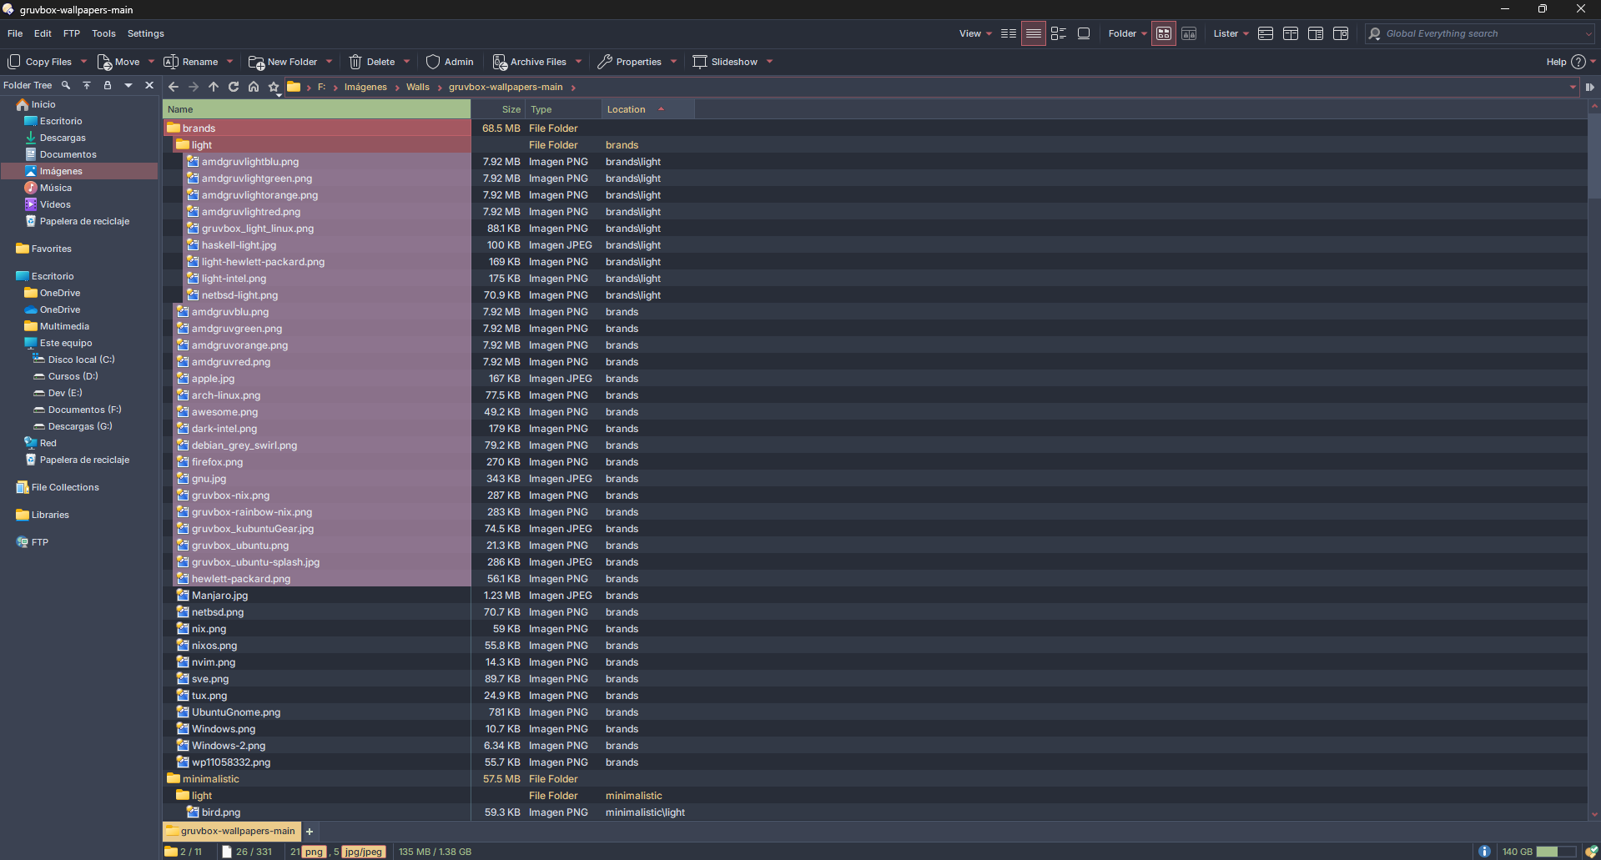1601x860 pixels.
Task: Toggle Flat View grouped button
Action: (x=1163, y=34)
